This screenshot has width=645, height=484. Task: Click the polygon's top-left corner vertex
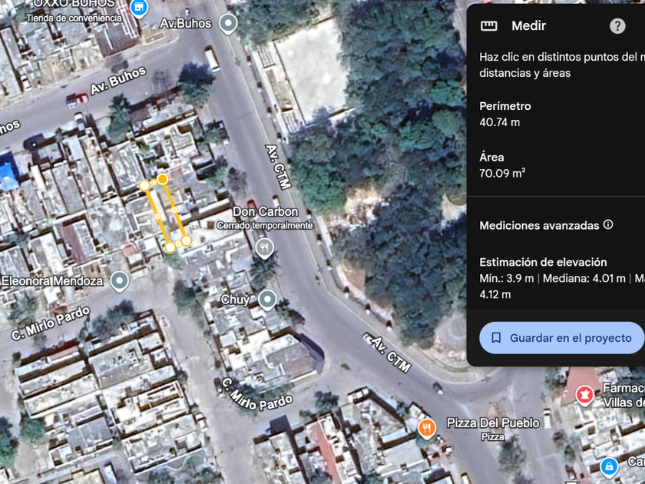click(144, 186)
